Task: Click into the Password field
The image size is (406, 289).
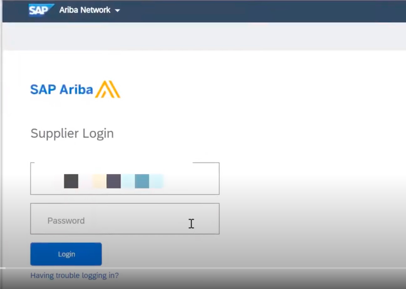Action: tap(125, 219)
